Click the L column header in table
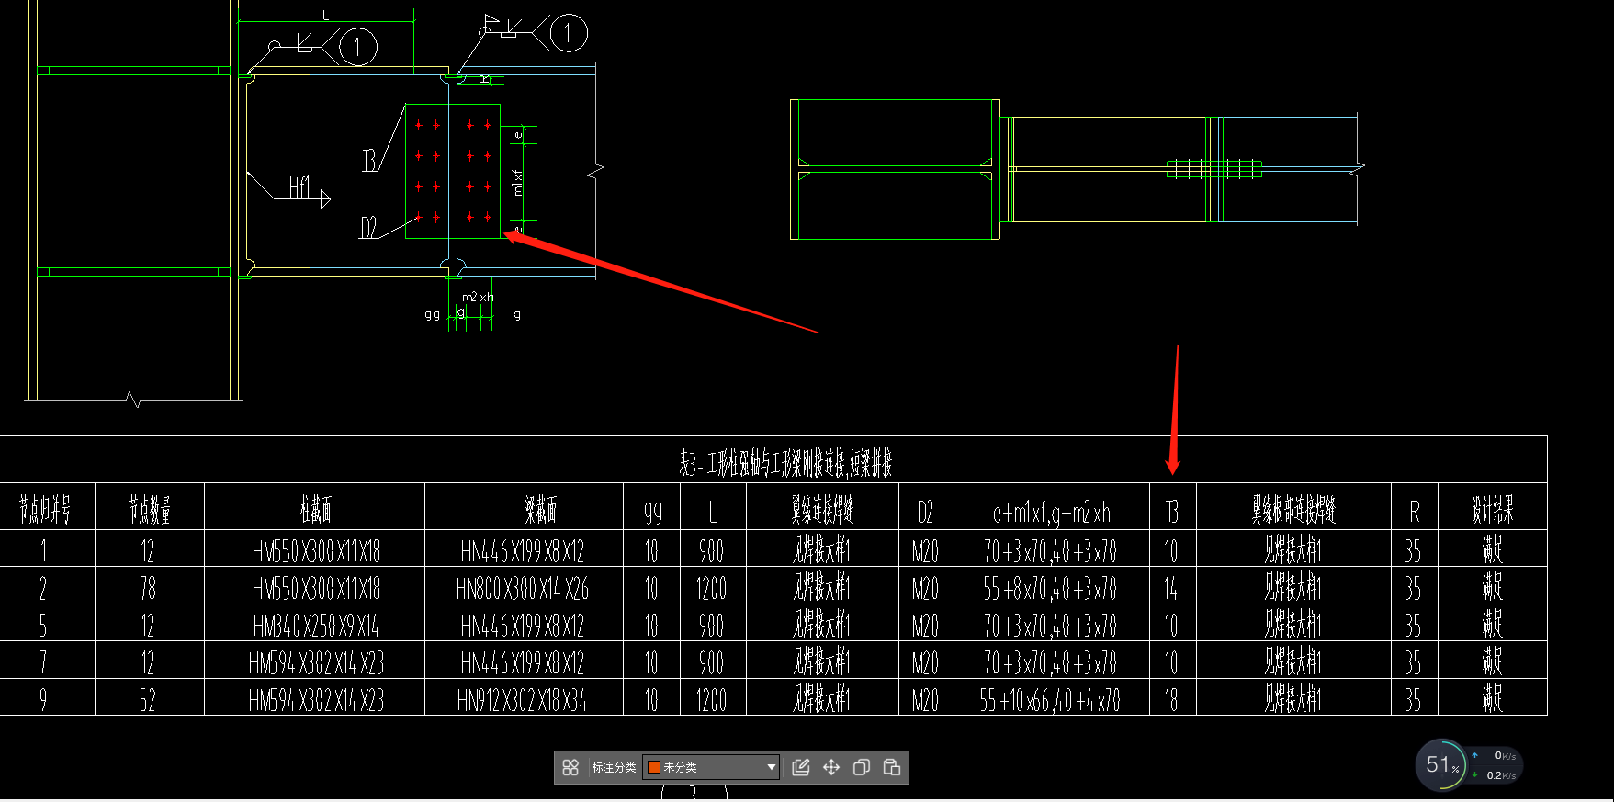Screen dimensions: 1614x802 point(713,512)
